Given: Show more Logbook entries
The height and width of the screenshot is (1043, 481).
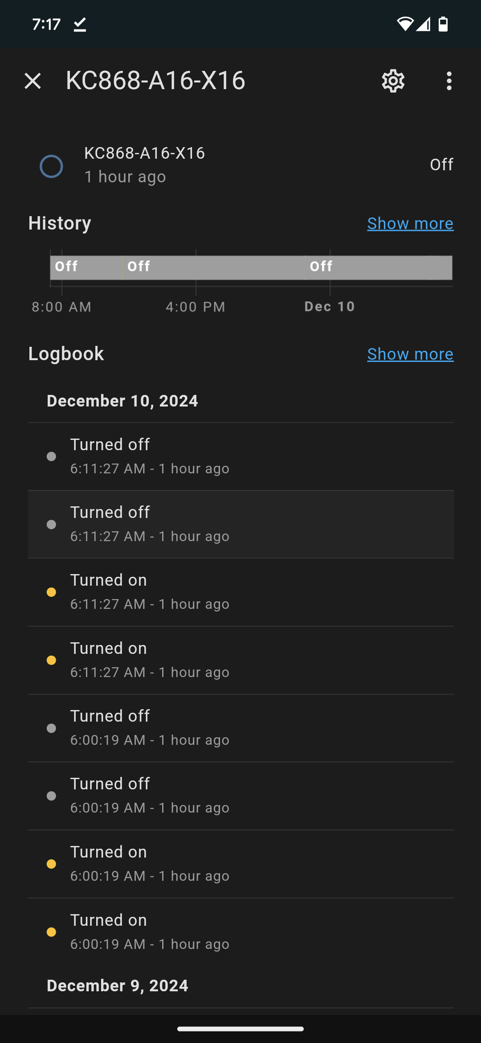Looking at the screenshot, I should (410, 354).
